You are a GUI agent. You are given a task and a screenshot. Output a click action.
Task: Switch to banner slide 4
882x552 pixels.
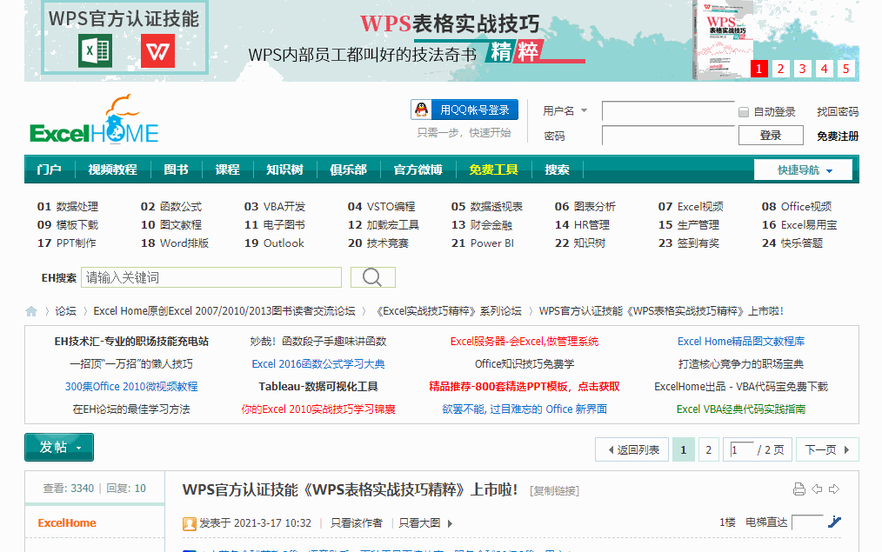pos(824,69)
